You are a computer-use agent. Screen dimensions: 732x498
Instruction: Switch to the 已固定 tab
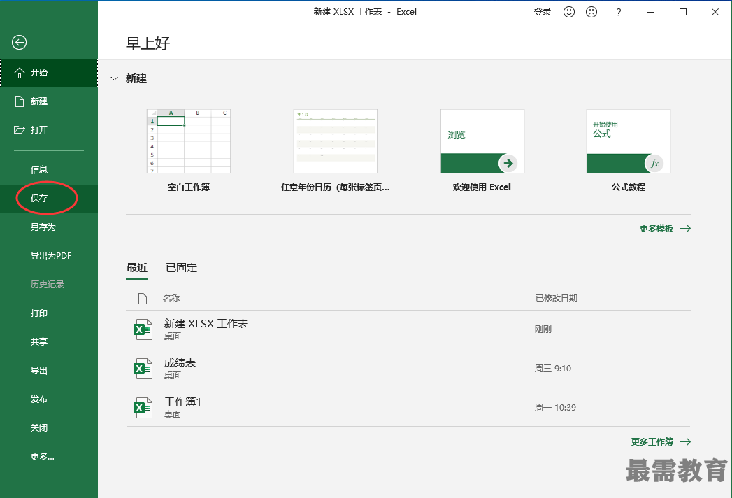pos(182,268)
